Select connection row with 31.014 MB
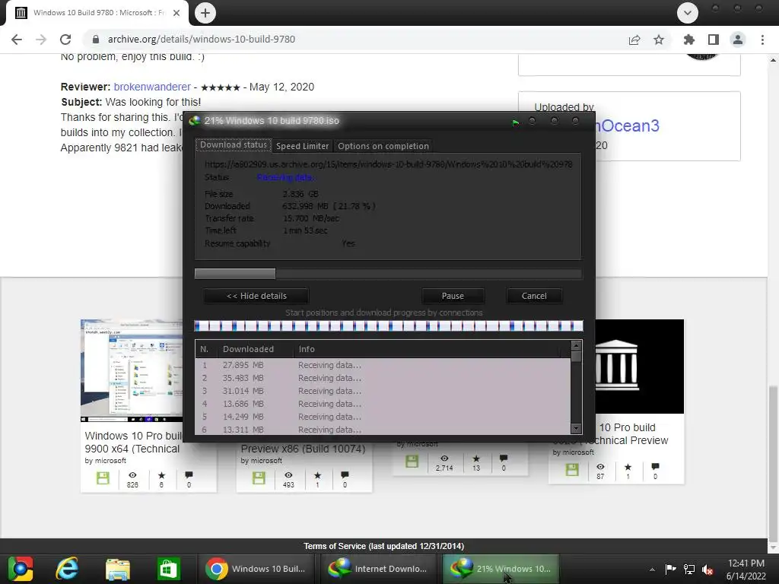This screenshot has width=779, height=584. pyautogui.click(x=383, y=391)
